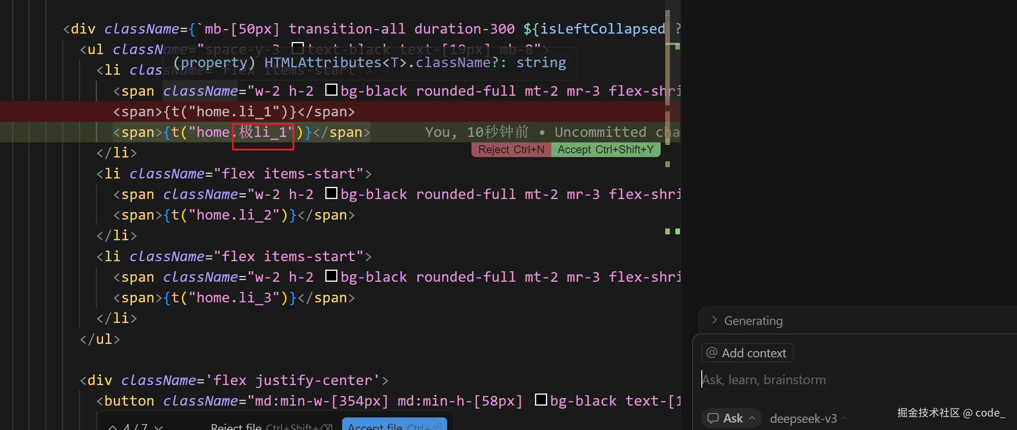Click the green marker on editor overview ruler

(677, 231)
